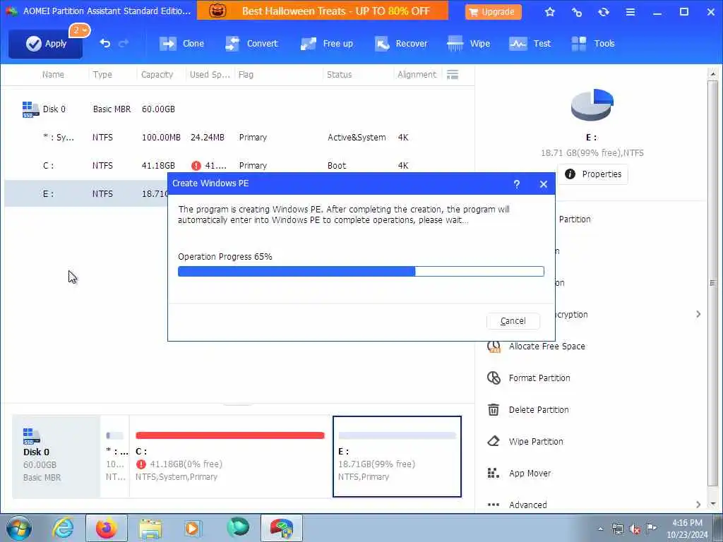This screenshot has height=542, width=723.
Task: Click the red warning icon in C: row
Action: pyautogui.click(x=196, y=165)
